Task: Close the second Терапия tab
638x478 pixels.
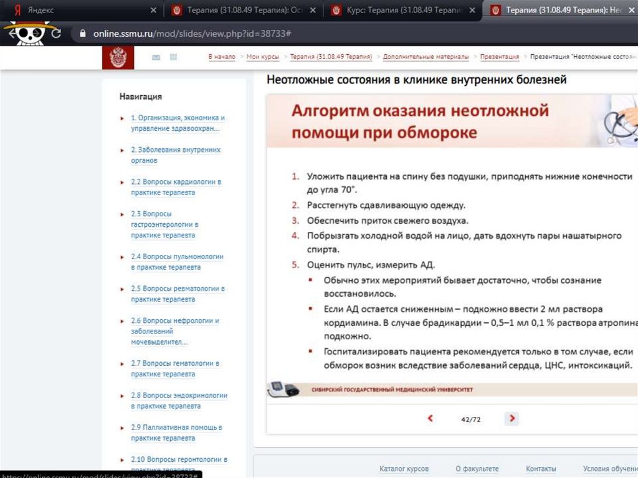Action: coord(313,10)
